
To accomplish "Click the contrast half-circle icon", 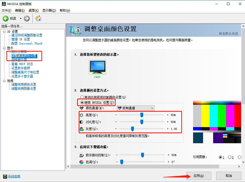I will tap(81, 122).
